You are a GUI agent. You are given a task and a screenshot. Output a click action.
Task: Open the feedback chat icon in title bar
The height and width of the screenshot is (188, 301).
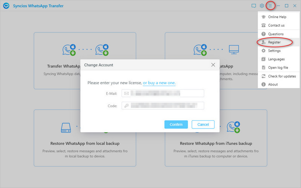254,6
